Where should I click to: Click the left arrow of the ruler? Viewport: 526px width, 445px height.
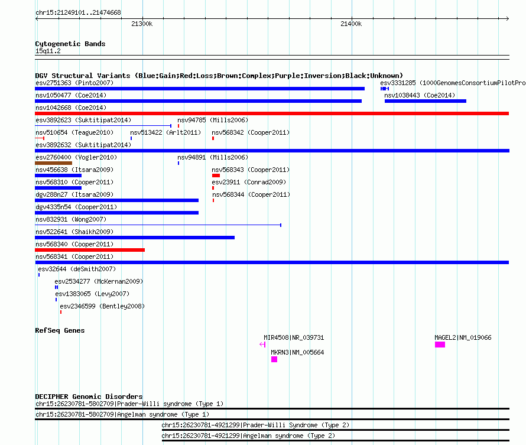[x=37, y=19]
